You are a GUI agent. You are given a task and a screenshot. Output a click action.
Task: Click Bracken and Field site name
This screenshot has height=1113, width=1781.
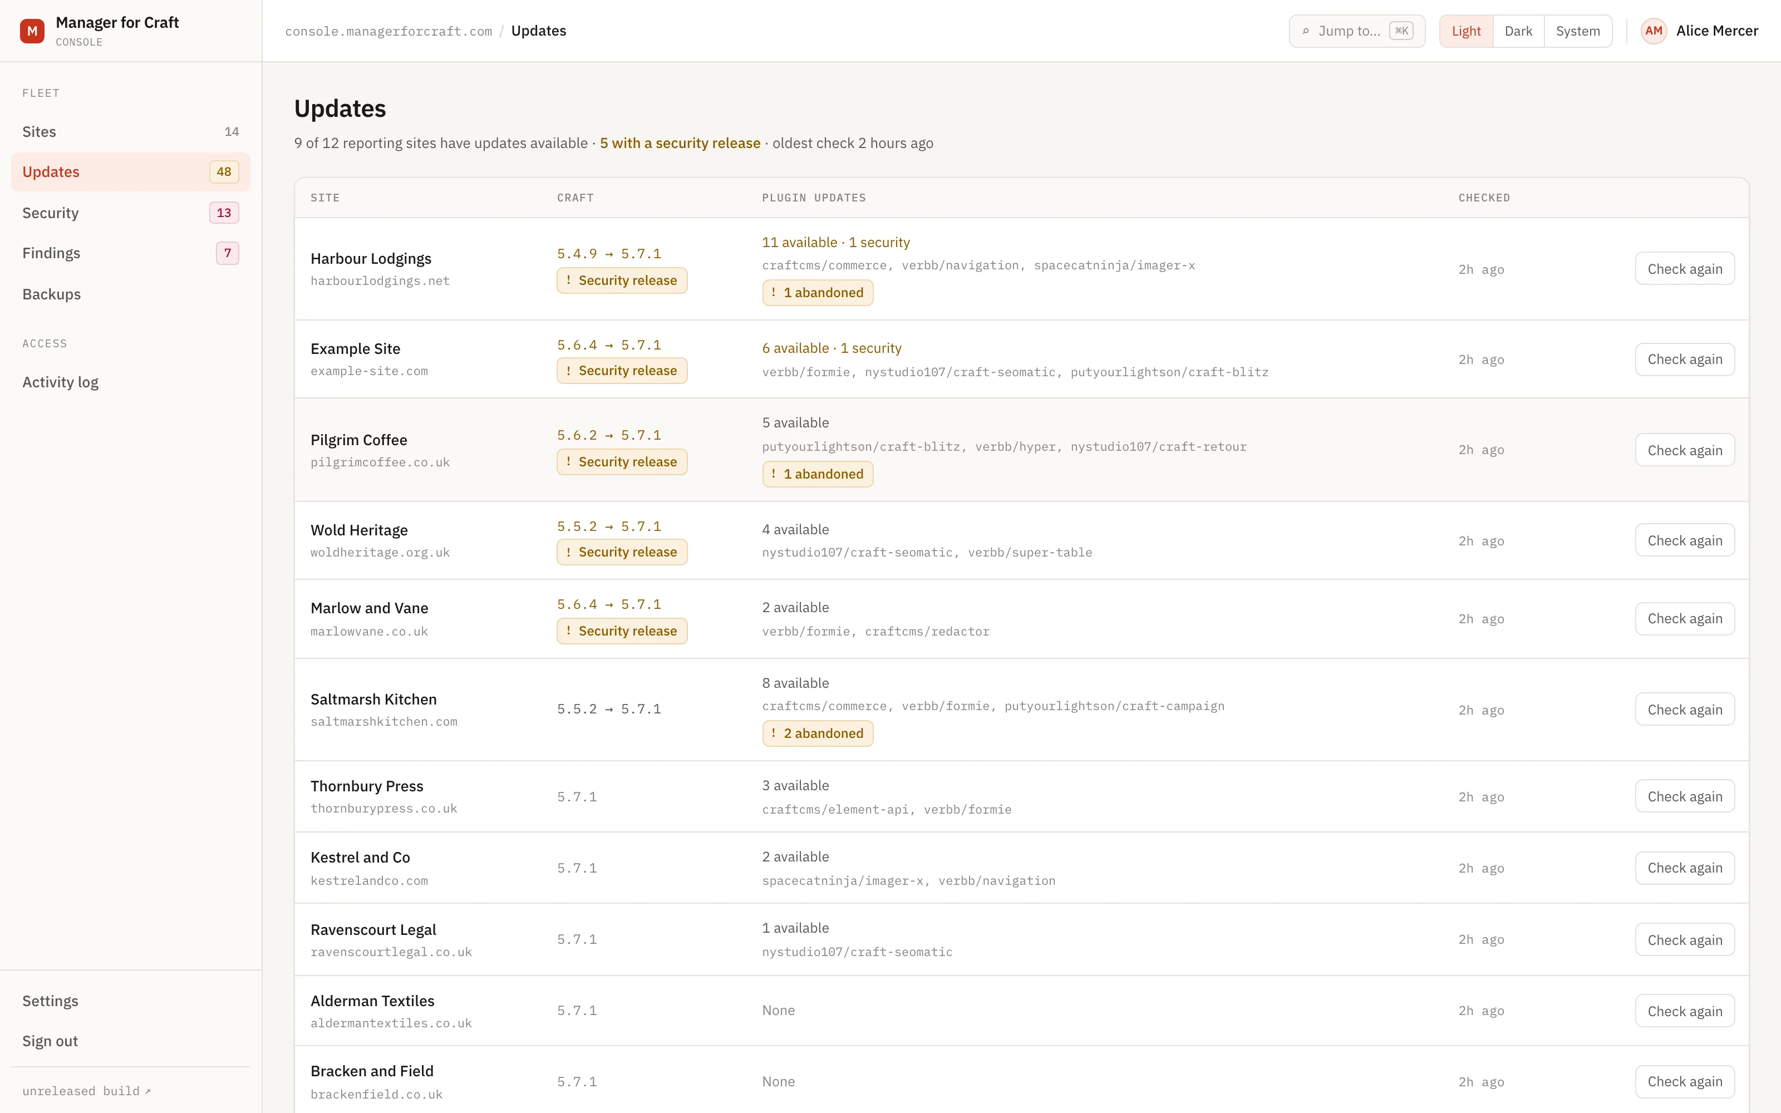(x=372, y=1071)
